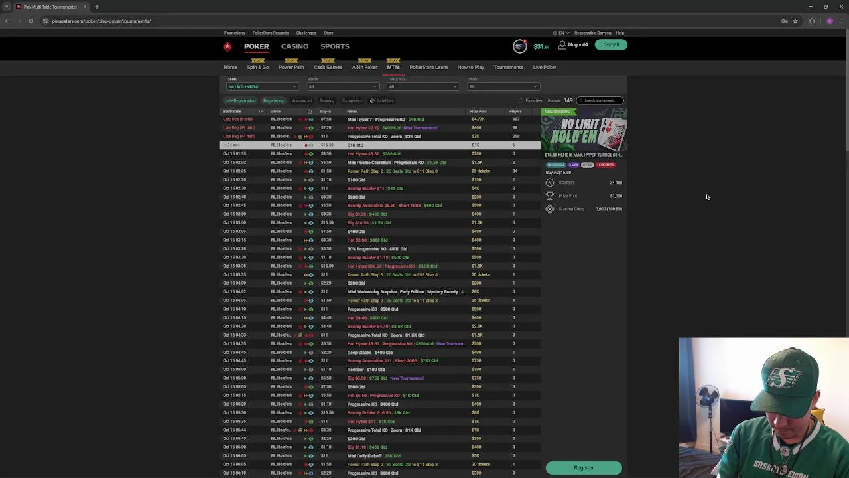Open the Mugoo69 account profile icon

pos(562,45)
